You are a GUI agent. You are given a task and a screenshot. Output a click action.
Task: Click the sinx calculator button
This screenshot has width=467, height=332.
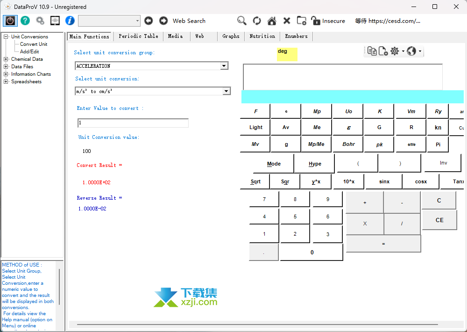tap(384, 181)
